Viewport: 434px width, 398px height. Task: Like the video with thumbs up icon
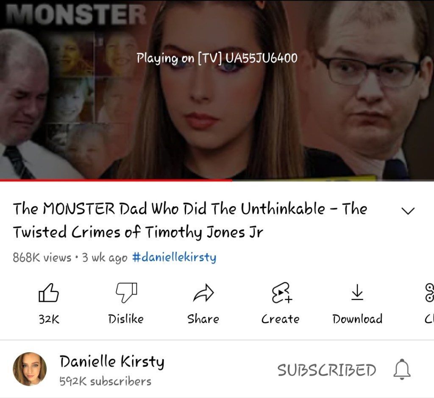(x=49, y=292)
